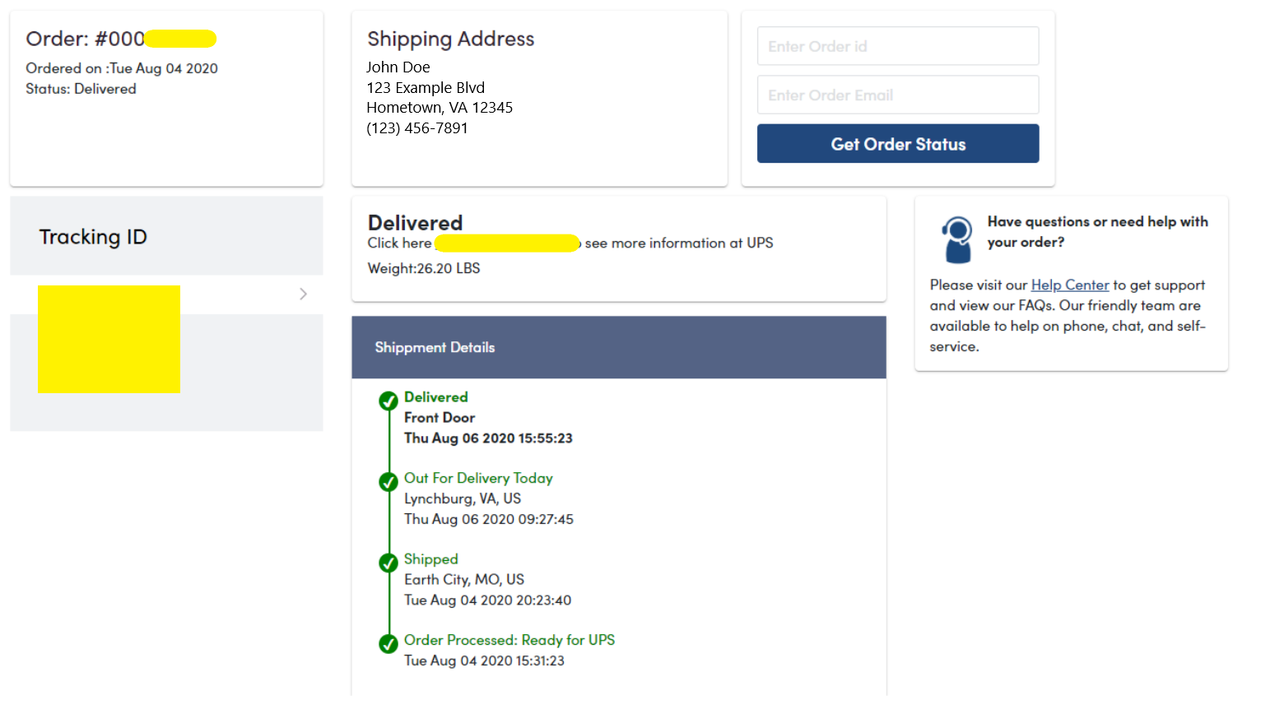Follow the 'Click here' UPS information link
Image resolution: width=1270 pixels, height=723 pixels.
pos(400,243)
